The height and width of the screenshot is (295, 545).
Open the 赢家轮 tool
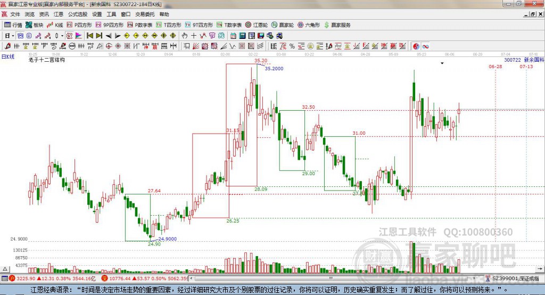coord(283,25)
